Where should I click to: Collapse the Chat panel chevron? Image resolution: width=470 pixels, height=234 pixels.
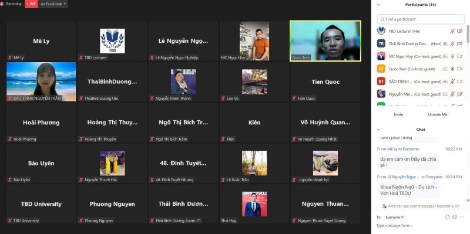click(378, 129)
